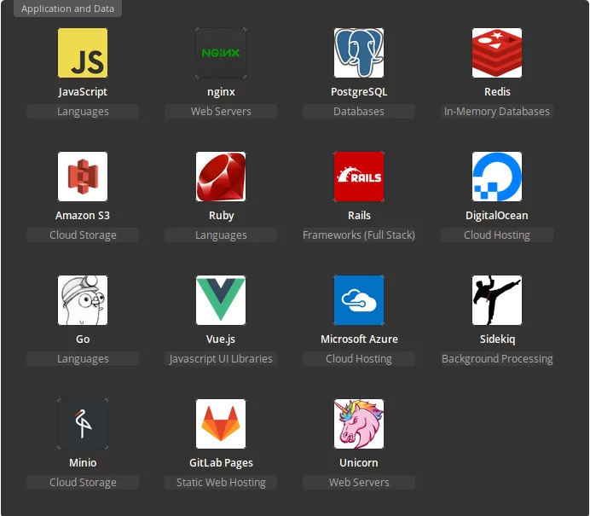Click the Databases tag under PostgreSQL
Viewport: 590px width, 516px height.
click(359, 112)
